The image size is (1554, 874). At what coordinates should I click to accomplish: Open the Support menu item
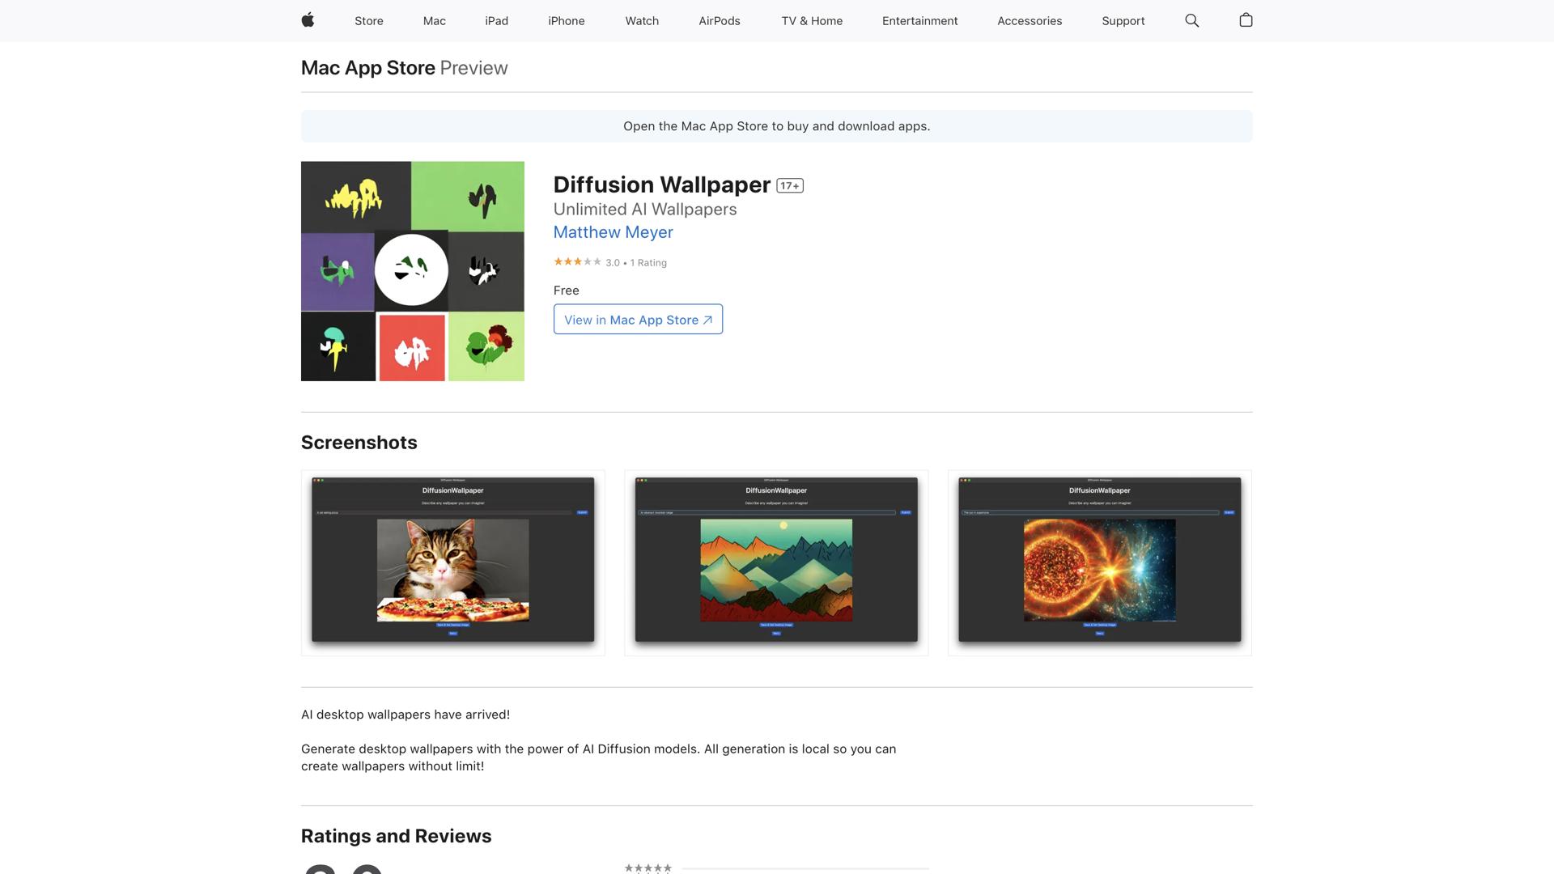coord(1123,21)
